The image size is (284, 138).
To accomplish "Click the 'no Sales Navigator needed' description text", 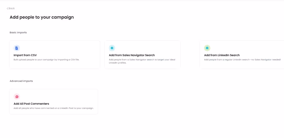I will tap(242, 60).
